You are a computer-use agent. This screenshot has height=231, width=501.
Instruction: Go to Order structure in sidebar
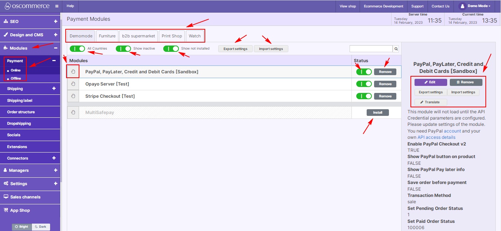(x=21, y=112)
